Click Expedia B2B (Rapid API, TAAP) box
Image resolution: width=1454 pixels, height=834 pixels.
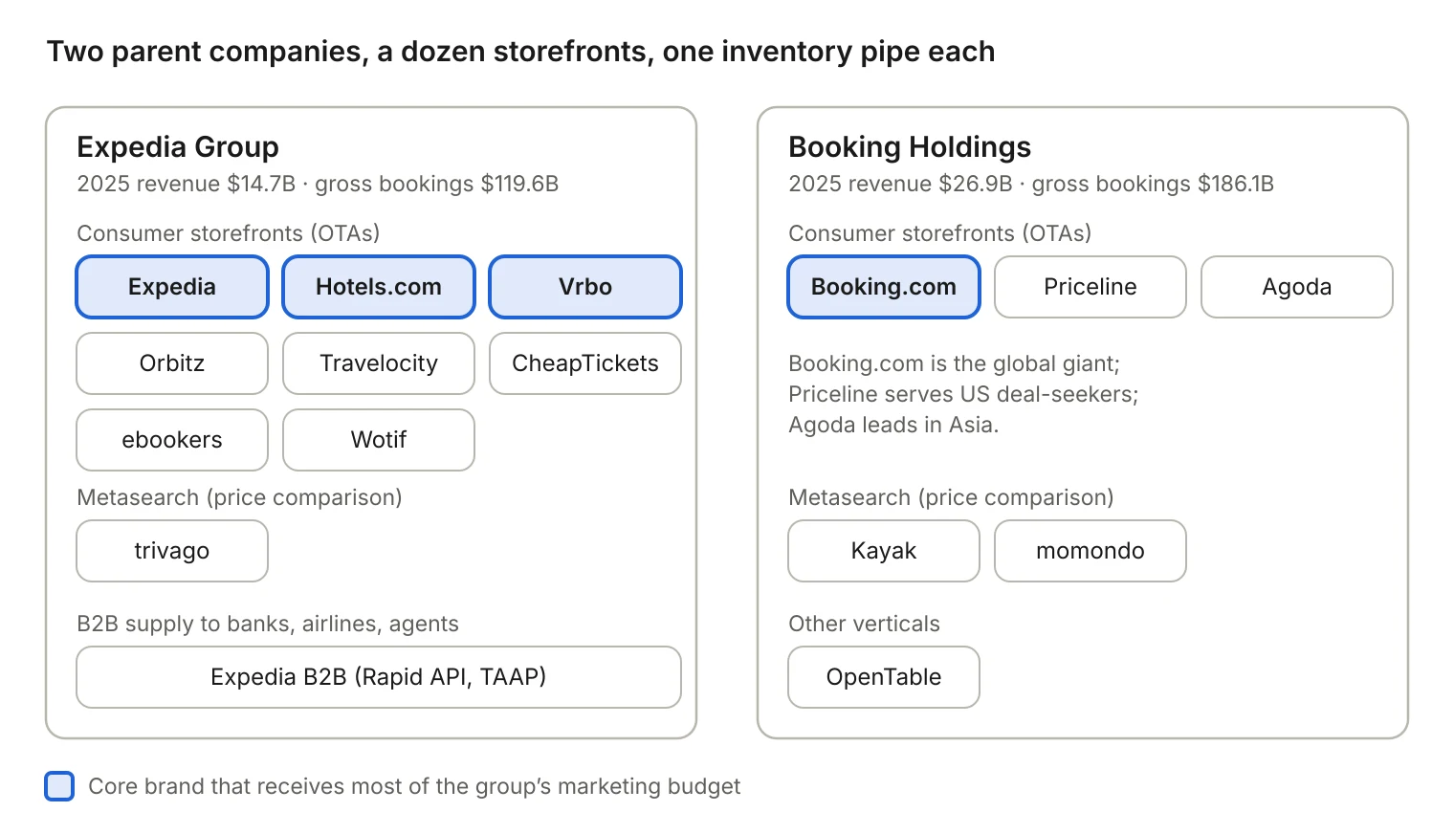(x=379, y=677)
